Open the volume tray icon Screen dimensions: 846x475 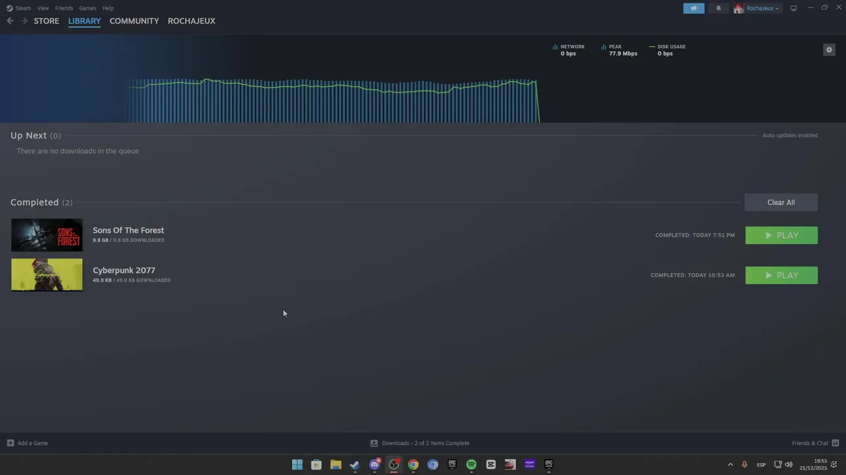pos(788,464)
